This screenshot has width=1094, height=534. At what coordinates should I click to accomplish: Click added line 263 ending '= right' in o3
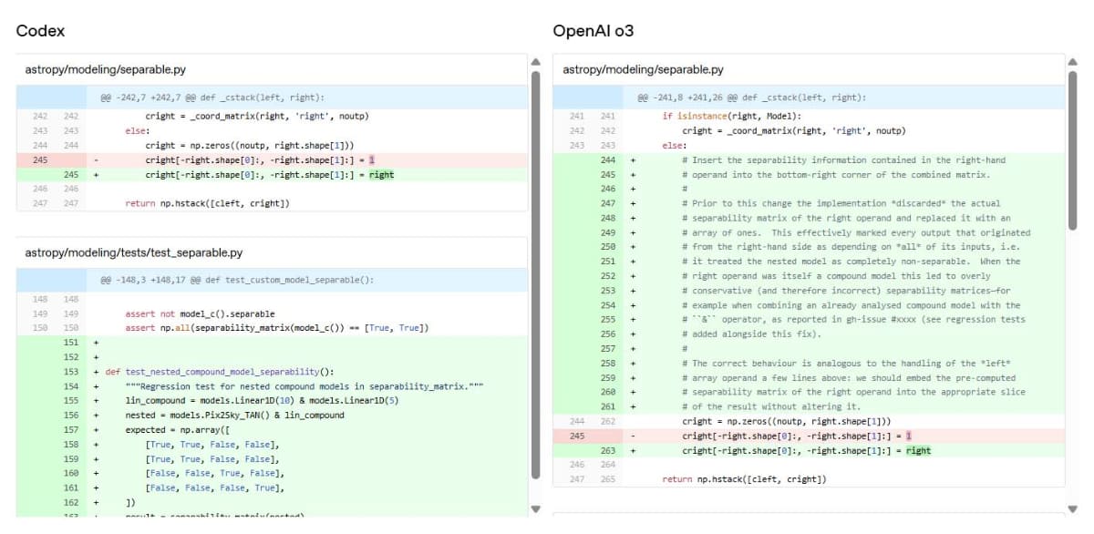810,450
